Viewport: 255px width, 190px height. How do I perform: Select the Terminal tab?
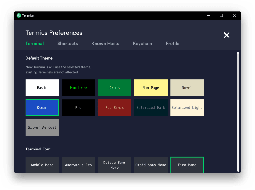(x=34, y=44)
